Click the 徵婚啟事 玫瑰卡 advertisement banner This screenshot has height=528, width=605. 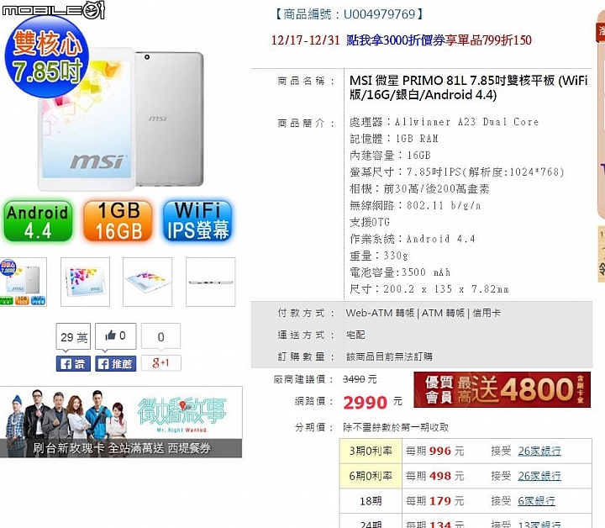[121, 422]
